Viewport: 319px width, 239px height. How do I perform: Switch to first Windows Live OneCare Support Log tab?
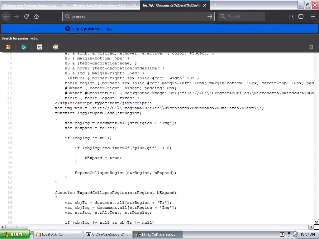click(30, 5)
